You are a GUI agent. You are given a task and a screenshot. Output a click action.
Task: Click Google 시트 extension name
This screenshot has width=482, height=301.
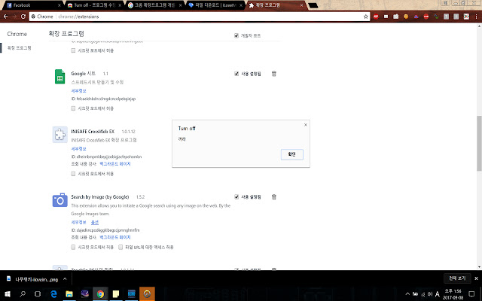84,74
